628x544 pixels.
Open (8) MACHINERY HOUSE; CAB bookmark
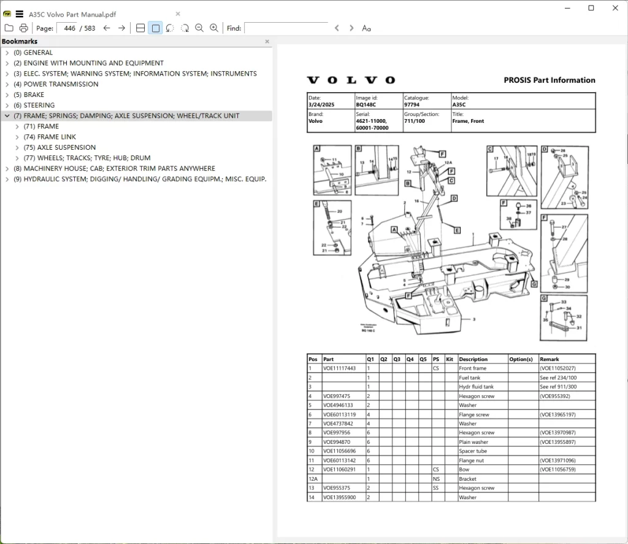[114, 168]
